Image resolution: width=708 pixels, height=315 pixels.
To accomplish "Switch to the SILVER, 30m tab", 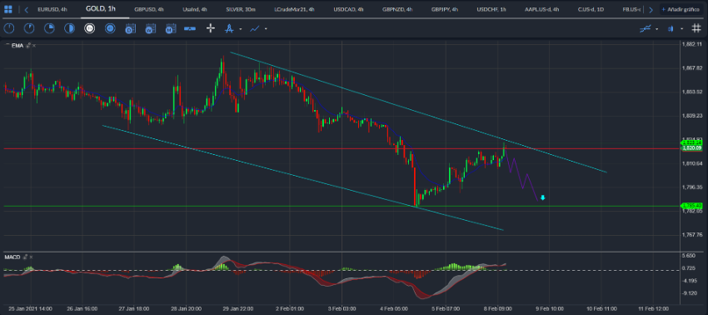I will coord(241,9).
